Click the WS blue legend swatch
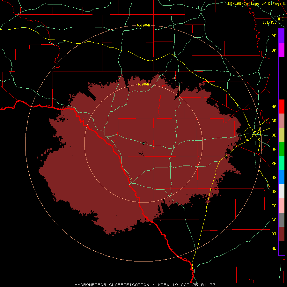287x287 pixels. point(282,177)
